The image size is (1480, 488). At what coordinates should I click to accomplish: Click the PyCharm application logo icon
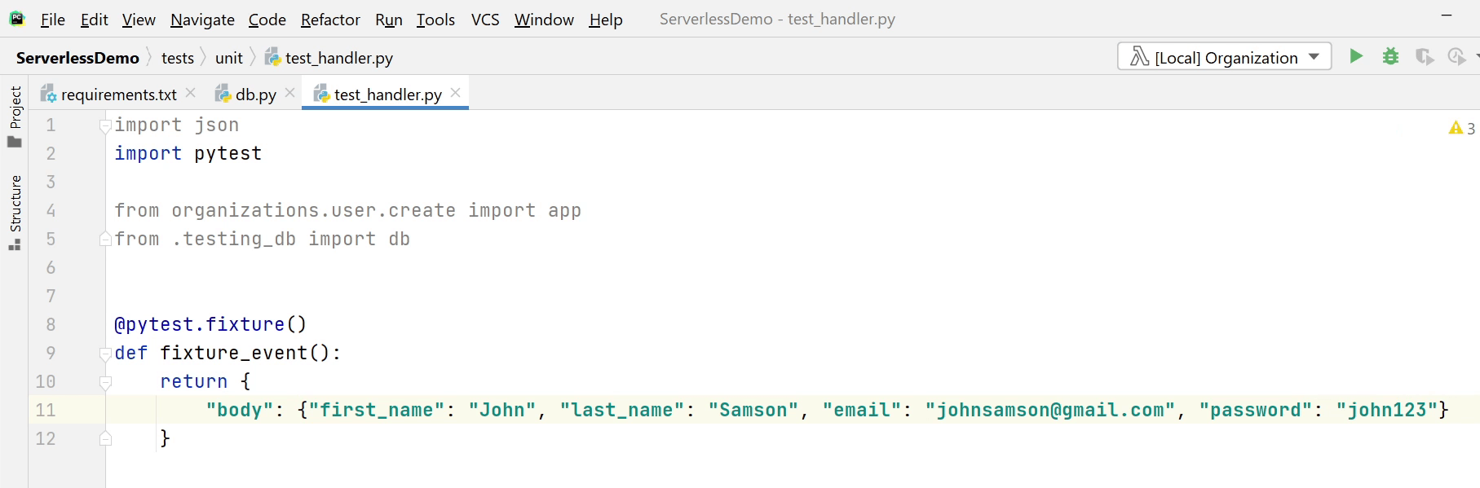(x=17, y=19)
